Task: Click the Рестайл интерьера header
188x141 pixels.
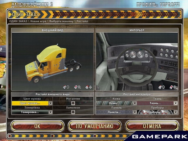Action: click(x=137, y=94)
